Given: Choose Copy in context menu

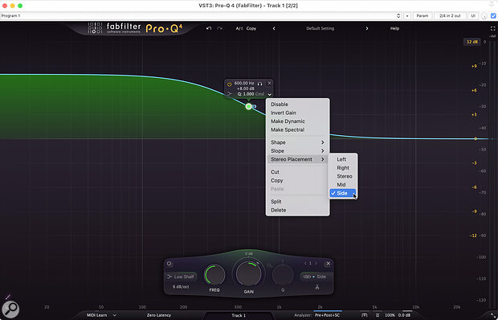Looking at the screenshot, I should 297,180.
